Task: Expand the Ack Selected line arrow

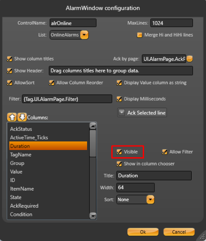Action: 122,113
